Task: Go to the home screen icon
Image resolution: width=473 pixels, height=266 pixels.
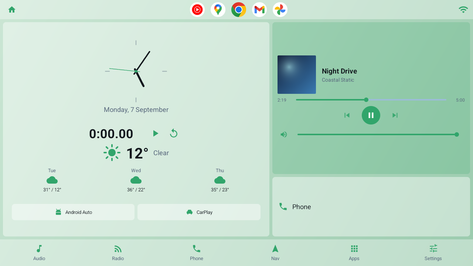Action: (x=12, y=10)
